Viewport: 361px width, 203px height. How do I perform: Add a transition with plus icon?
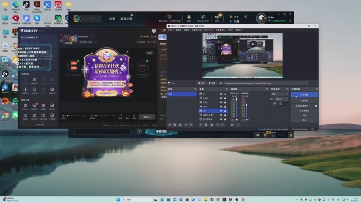(x=275, y=104)
